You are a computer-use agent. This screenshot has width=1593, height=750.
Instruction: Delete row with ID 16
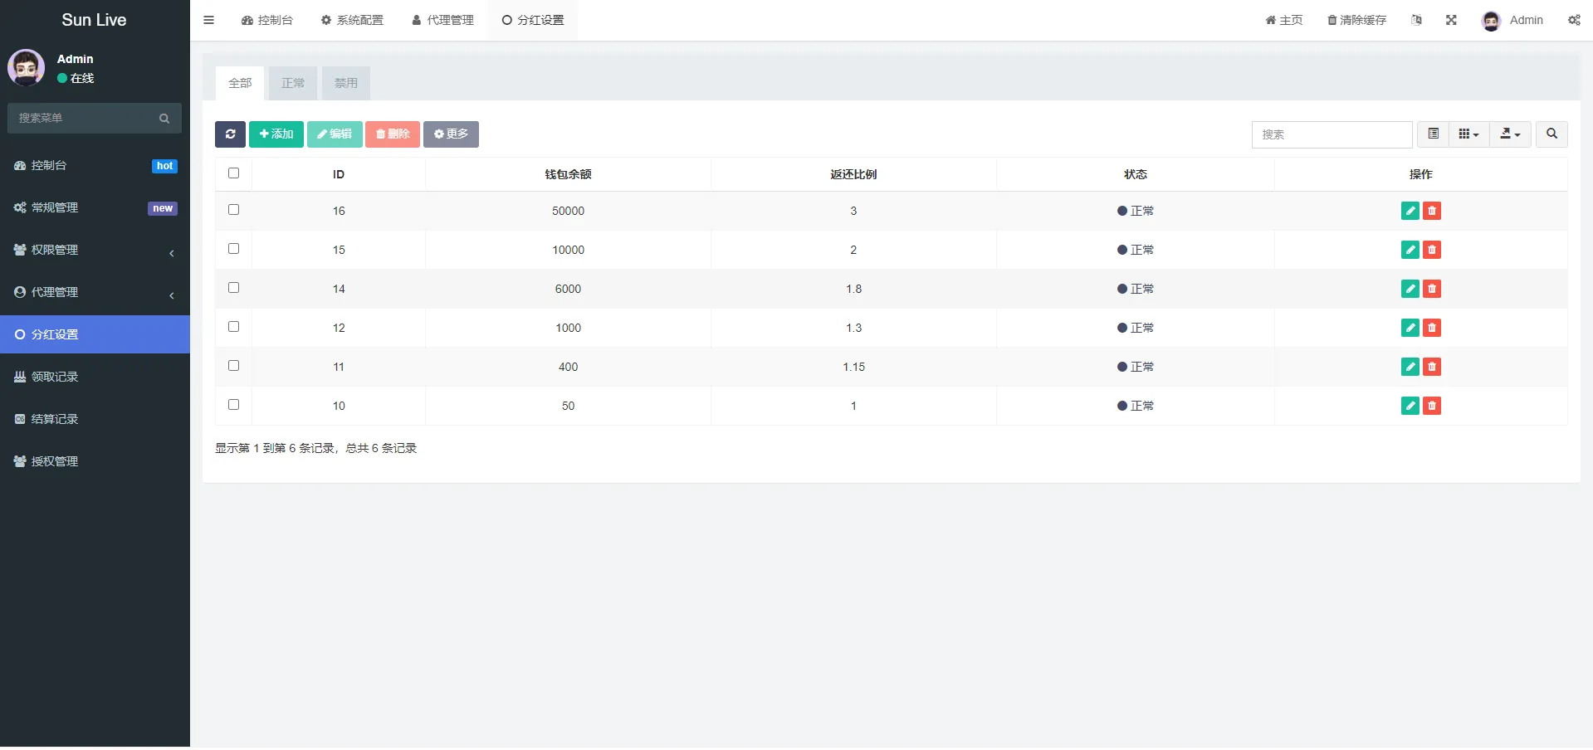pyautogui.click(x=1431, y=211)
